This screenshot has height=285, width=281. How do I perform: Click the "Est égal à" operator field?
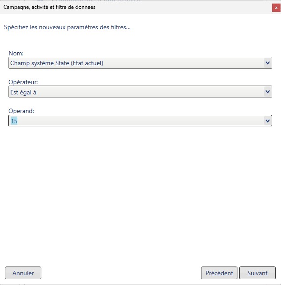point(133,92)
